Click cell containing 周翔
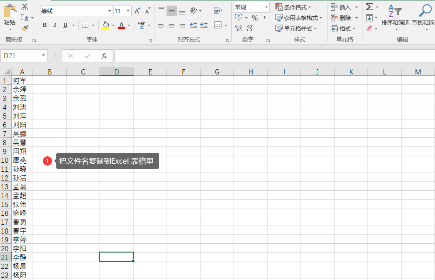Viewport: 435px width, 280px height. [22, 151]
